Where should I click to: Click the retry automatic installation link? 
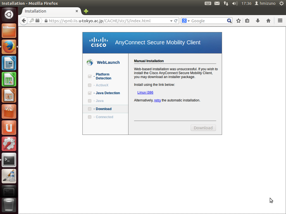point(158,100)
